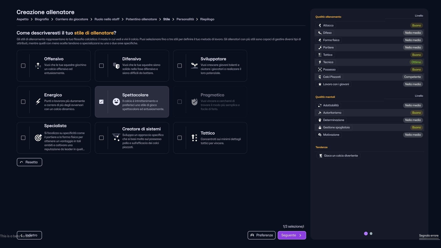Click the Offensivo style arrows icon

(38, 66)
